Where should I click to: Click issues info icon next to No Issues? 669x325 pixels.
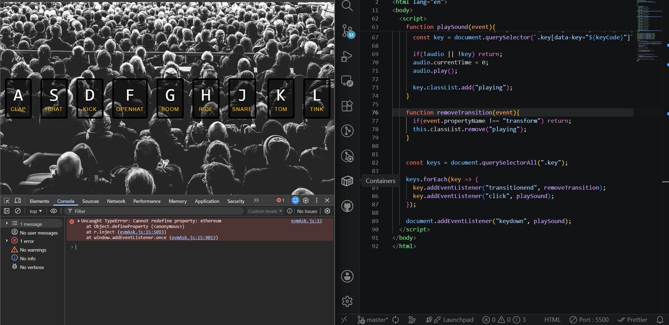289,211
